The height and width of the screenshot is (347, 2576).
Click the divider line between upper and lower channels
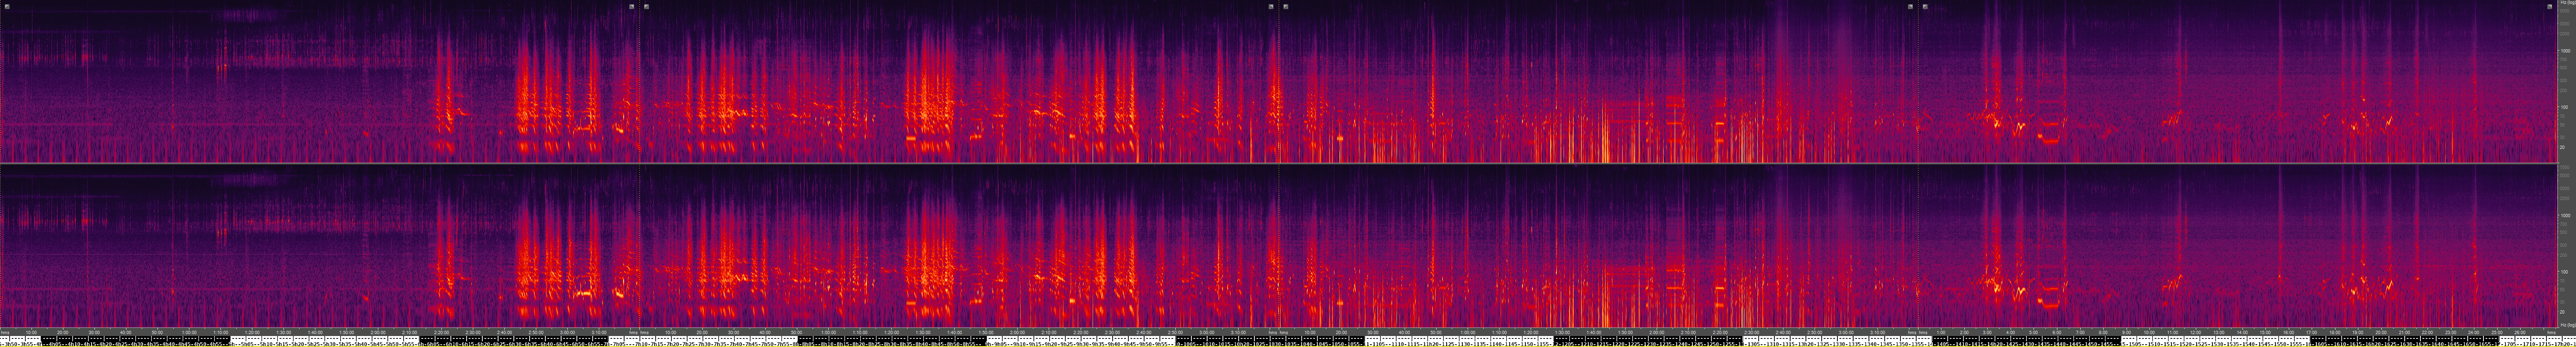pos(1280,163)
